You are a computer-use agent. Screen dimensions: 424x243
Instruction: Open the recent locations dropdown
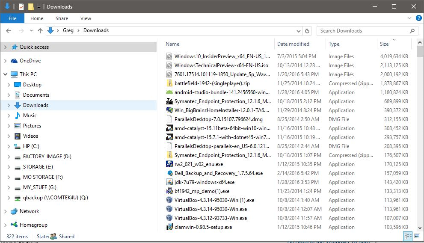point(31,31)
